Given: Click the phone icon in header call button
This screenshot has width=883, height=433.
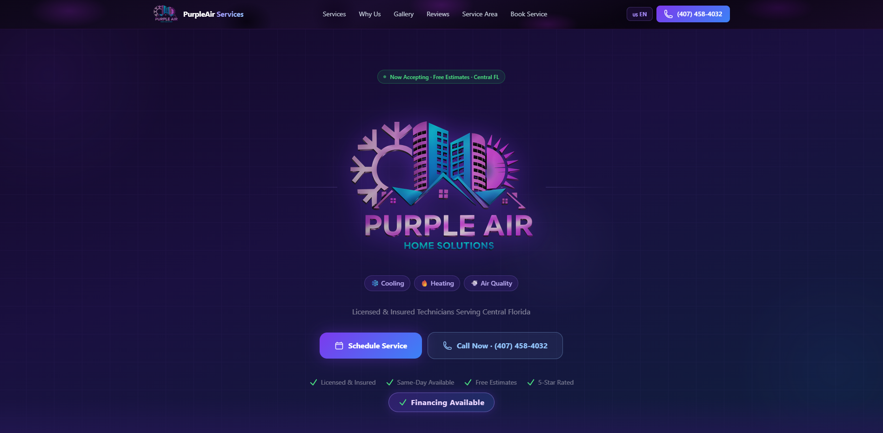Looking at the screenshot, I should [x=669, y=14].
